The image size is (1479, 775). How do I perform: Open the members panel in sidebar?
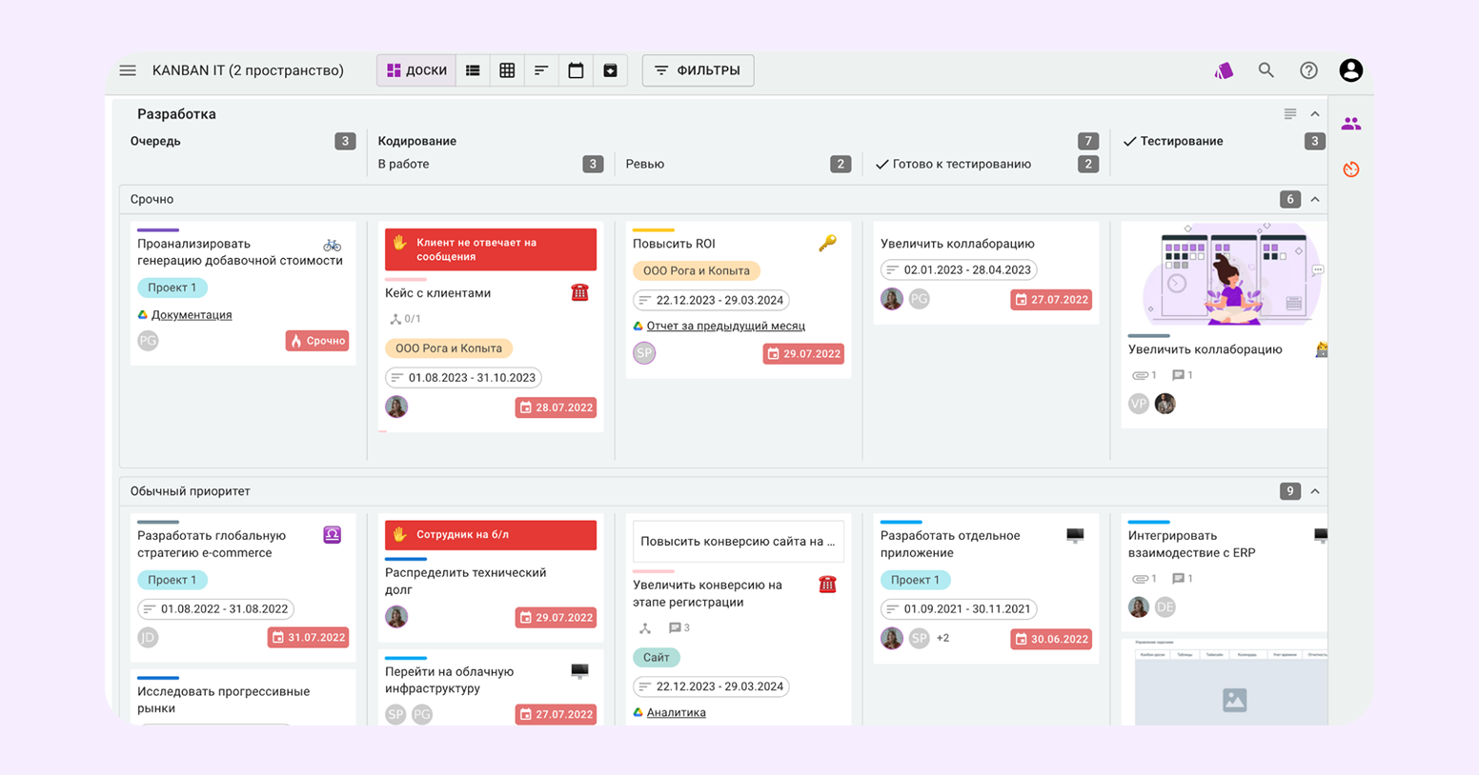click(x=1350, y=124)
